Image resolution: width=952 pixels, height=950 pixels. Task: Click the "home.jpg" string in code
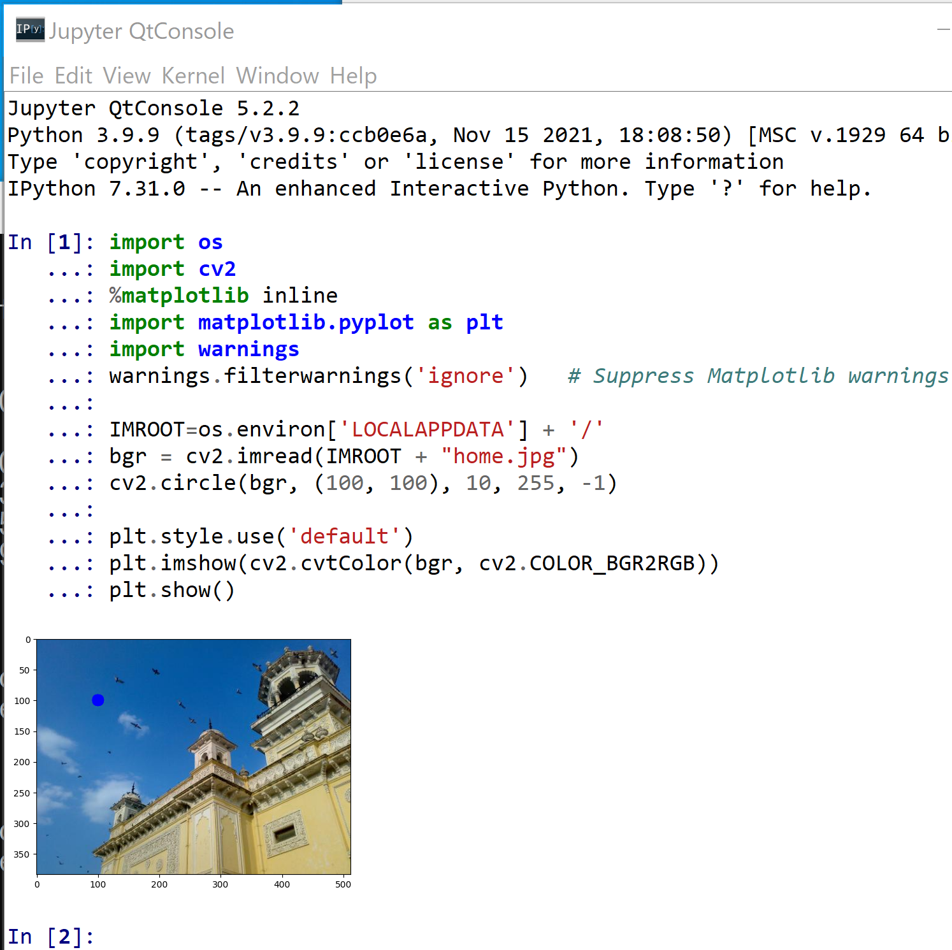[503, 456]
